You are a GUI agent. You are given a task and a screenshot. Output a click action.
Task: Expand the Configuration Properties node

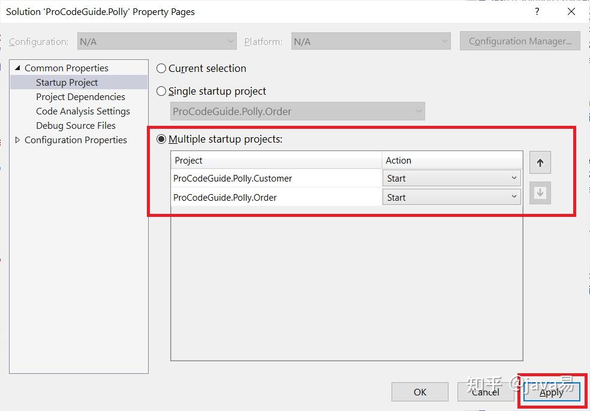coord(17,140)
